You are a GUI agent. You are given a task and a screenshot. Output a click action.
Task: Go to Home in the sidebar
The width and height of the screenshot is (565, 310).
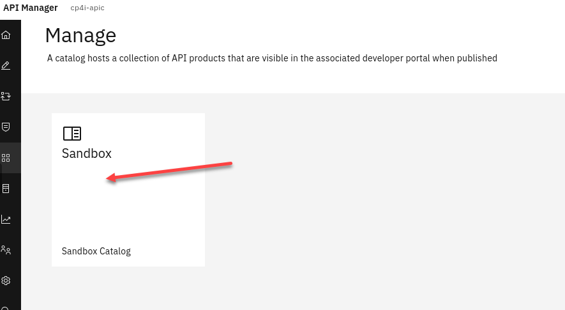click(6, 35)
